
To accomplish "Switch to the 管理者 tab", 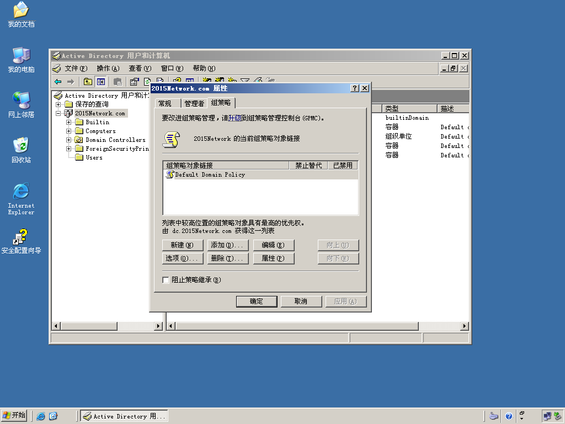I will click(x=194, y=103).
